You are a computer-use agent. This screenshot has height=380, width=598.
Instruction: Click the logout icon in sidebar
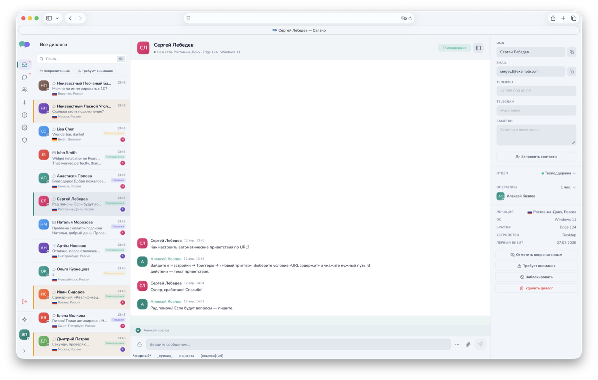(x=24, y=302)
